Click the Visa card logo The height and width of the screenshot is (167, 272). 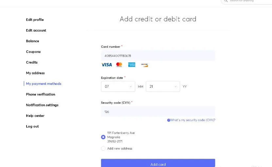pyautogui.click(x=106, y=65)
